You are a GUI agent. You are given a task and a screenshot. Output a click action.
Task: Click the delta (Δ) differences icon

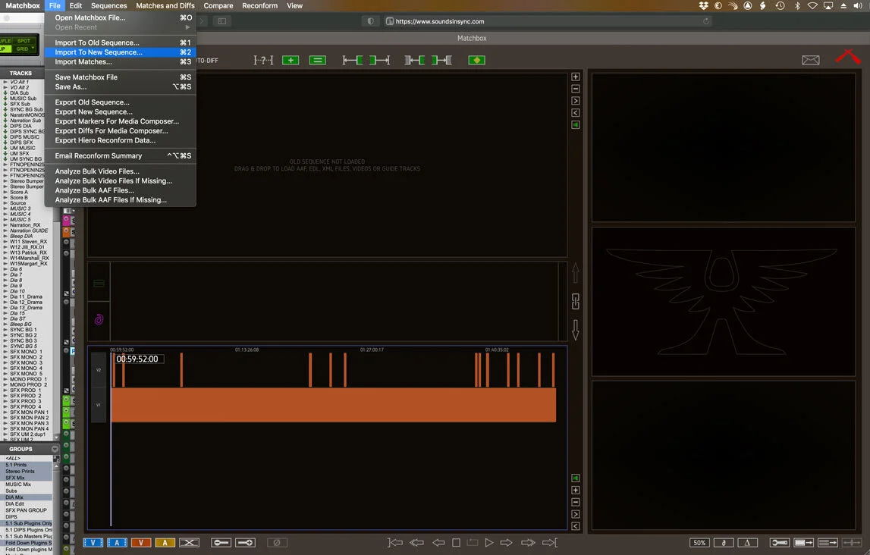747,542
